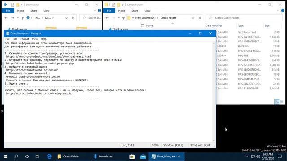Screen dimensions: 287x161
Task: Open Mail app from taskbar
Action: pos(143,157)
